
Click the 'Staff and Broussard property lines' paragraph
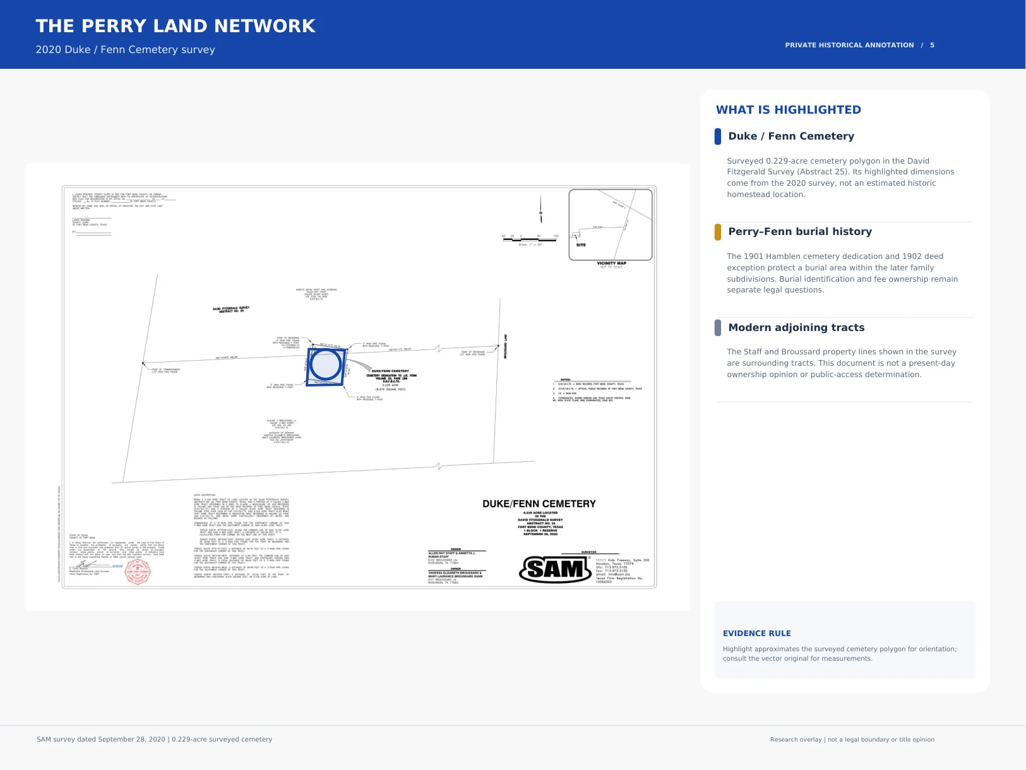[x=842, y=363]
